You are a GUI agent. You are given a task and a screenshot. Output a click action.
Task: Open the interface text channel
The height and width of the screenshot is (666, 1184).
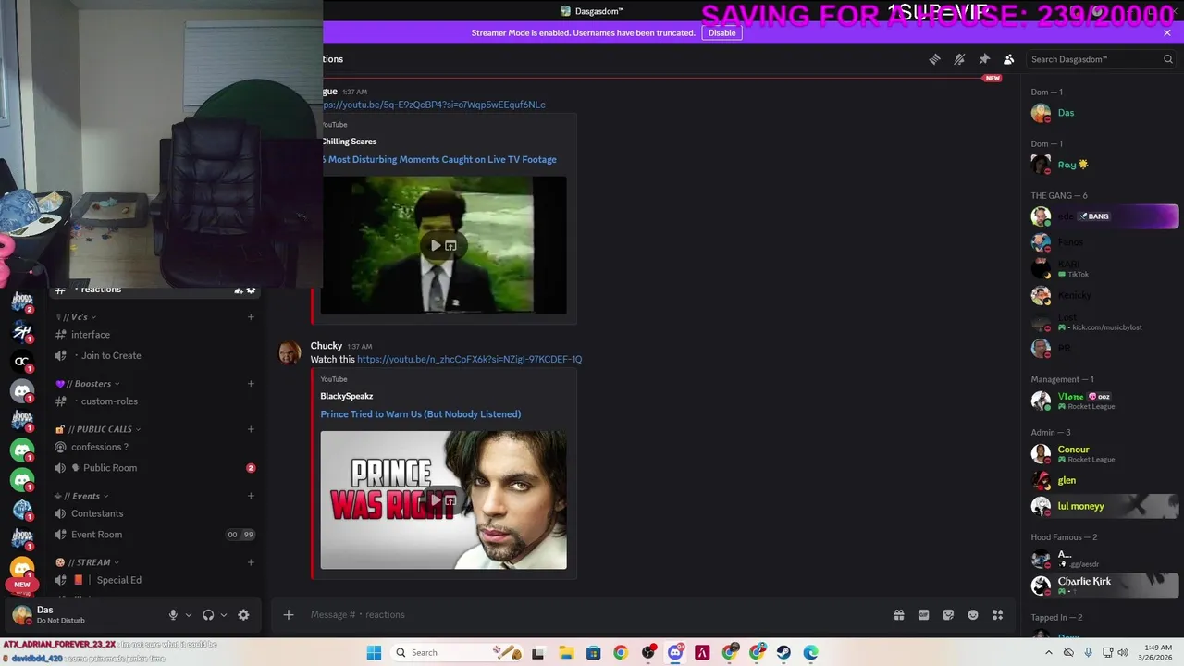154,335
